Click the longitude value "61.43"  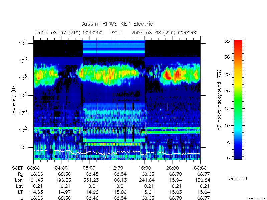[37, 180]
